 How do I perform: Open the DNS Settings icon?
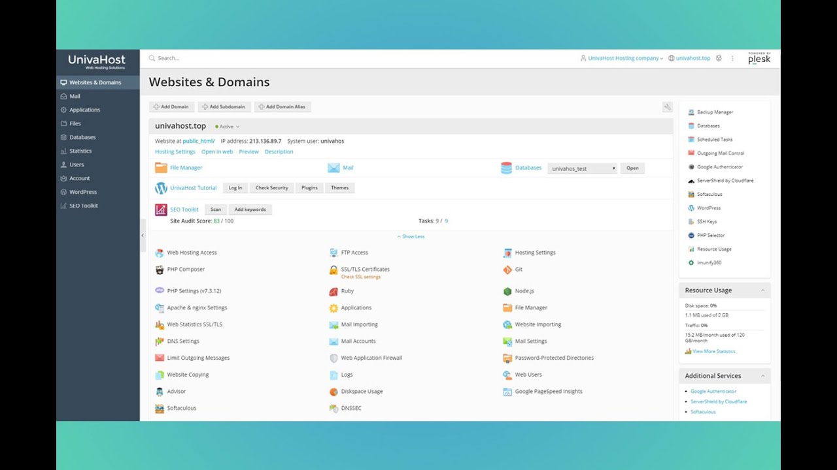(x=160, y=341)
